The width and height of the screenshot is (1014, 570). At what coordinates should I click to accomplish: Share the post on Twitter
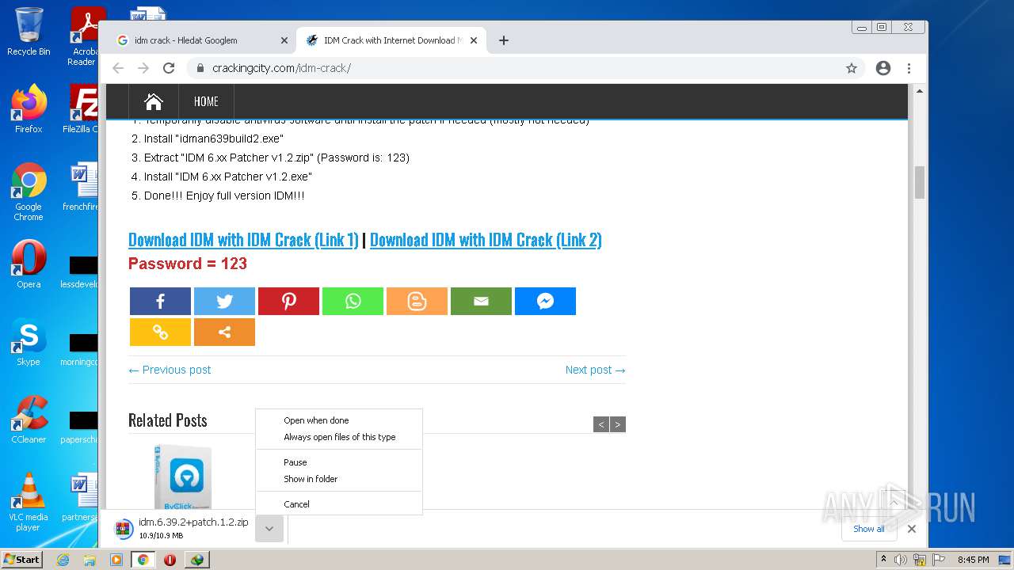click(x=224, y=301)
